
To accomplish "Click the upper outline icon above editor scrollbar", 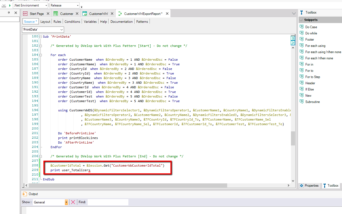I will point(293,38).
